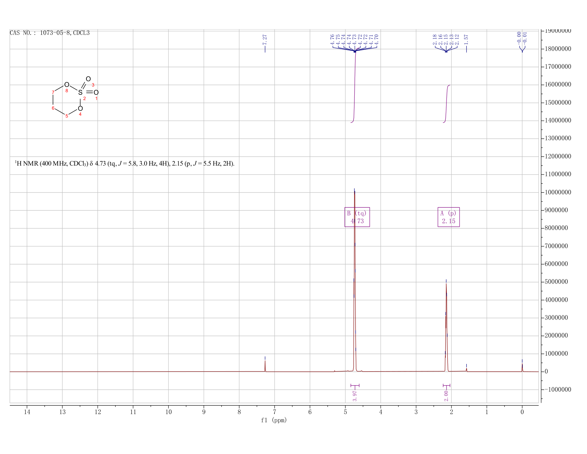Click the integral value 3.97 below the axis
Screen dimensions: 587x454
pos(355,395)
